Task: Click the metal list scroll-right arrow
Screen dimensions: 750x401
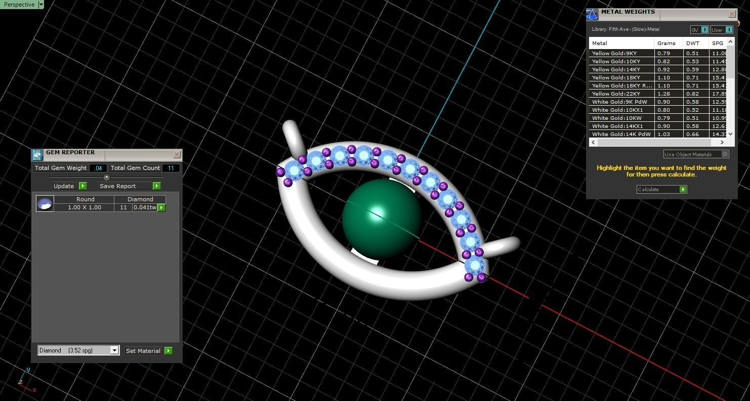Action: point(722,142)
